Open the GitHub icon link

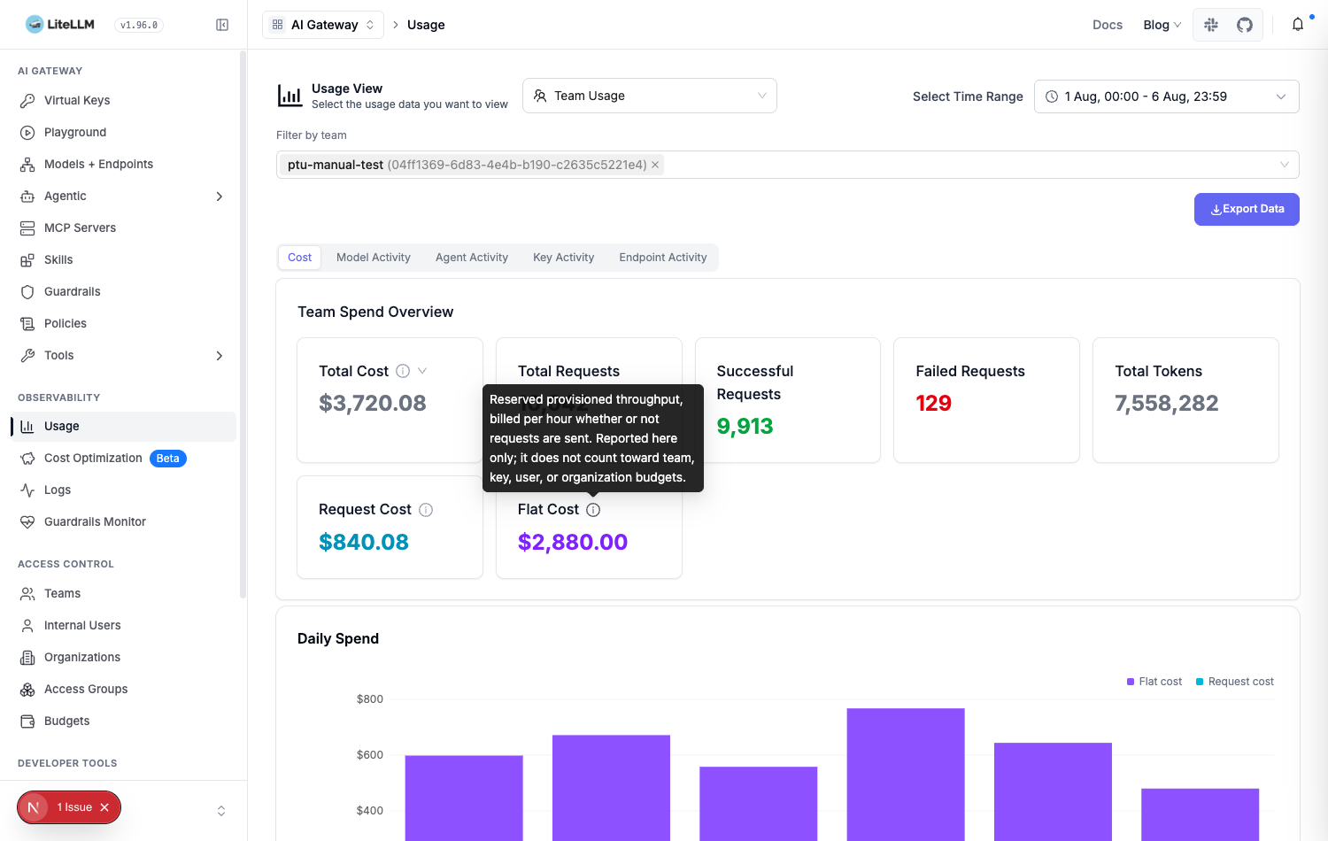click(x=1245, y=25)
